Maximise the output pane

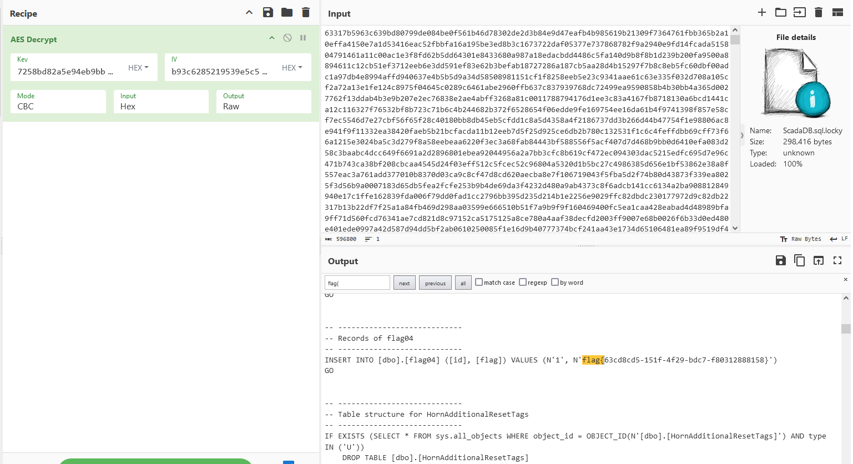point(837,260)
